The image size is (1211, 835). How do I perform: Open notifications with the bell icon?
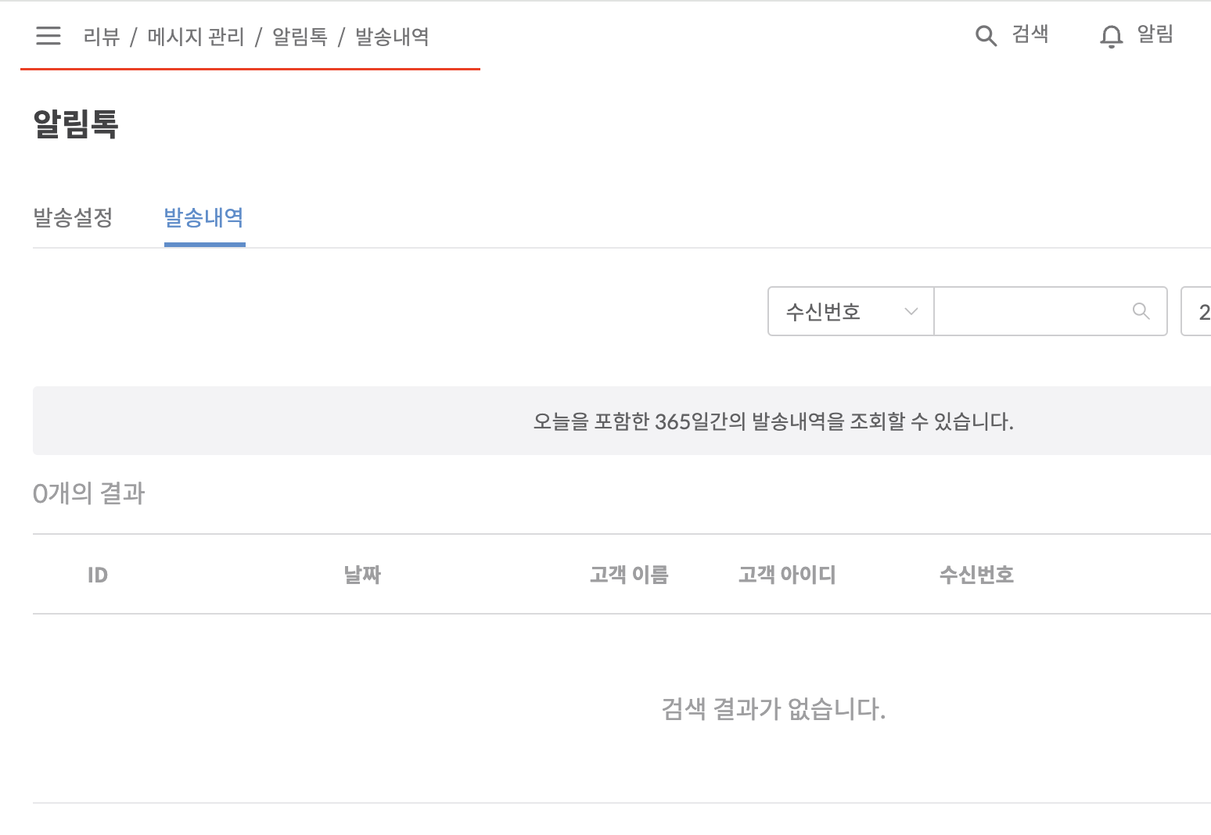[x=1111, y=36]
